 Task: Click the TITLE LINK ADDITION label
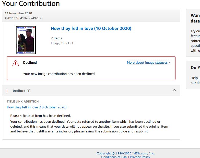(x=23, y=101)
